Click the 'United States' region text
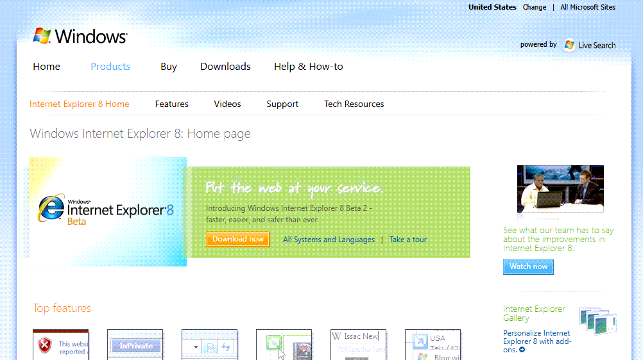Viewport: 643px width, 360px height. (492, 7)
